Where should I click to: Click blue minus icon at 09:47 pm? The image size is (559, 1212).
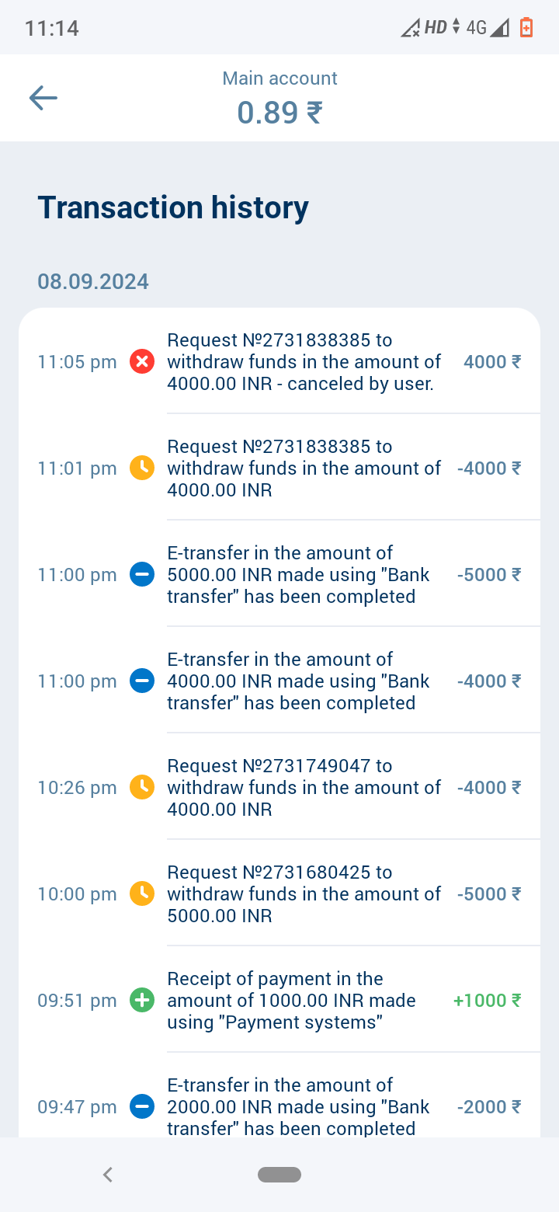click(142, 1107)
